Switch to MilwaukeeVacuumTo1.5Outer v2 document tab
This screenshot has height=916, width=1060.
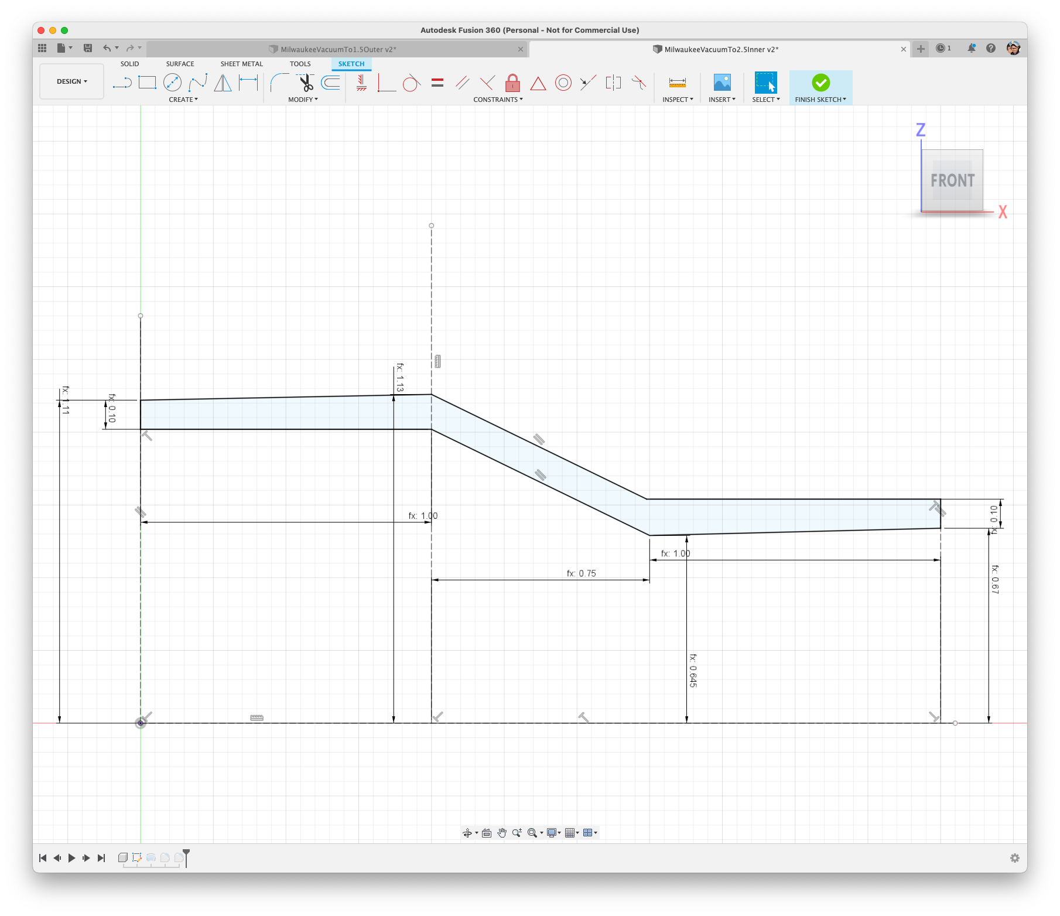pos(338,49)
